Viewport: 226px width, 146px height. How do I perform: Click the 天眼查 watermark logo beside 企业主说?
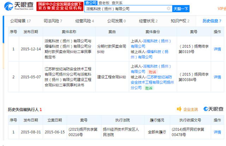(213, 109)
